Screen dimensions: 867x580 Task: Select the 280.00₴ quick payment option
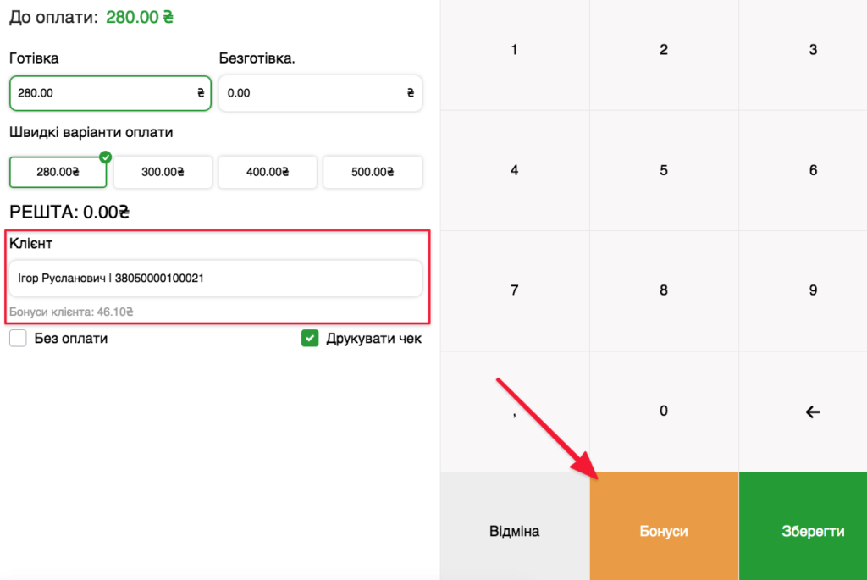pyautogui.click(x=58, y=172)
